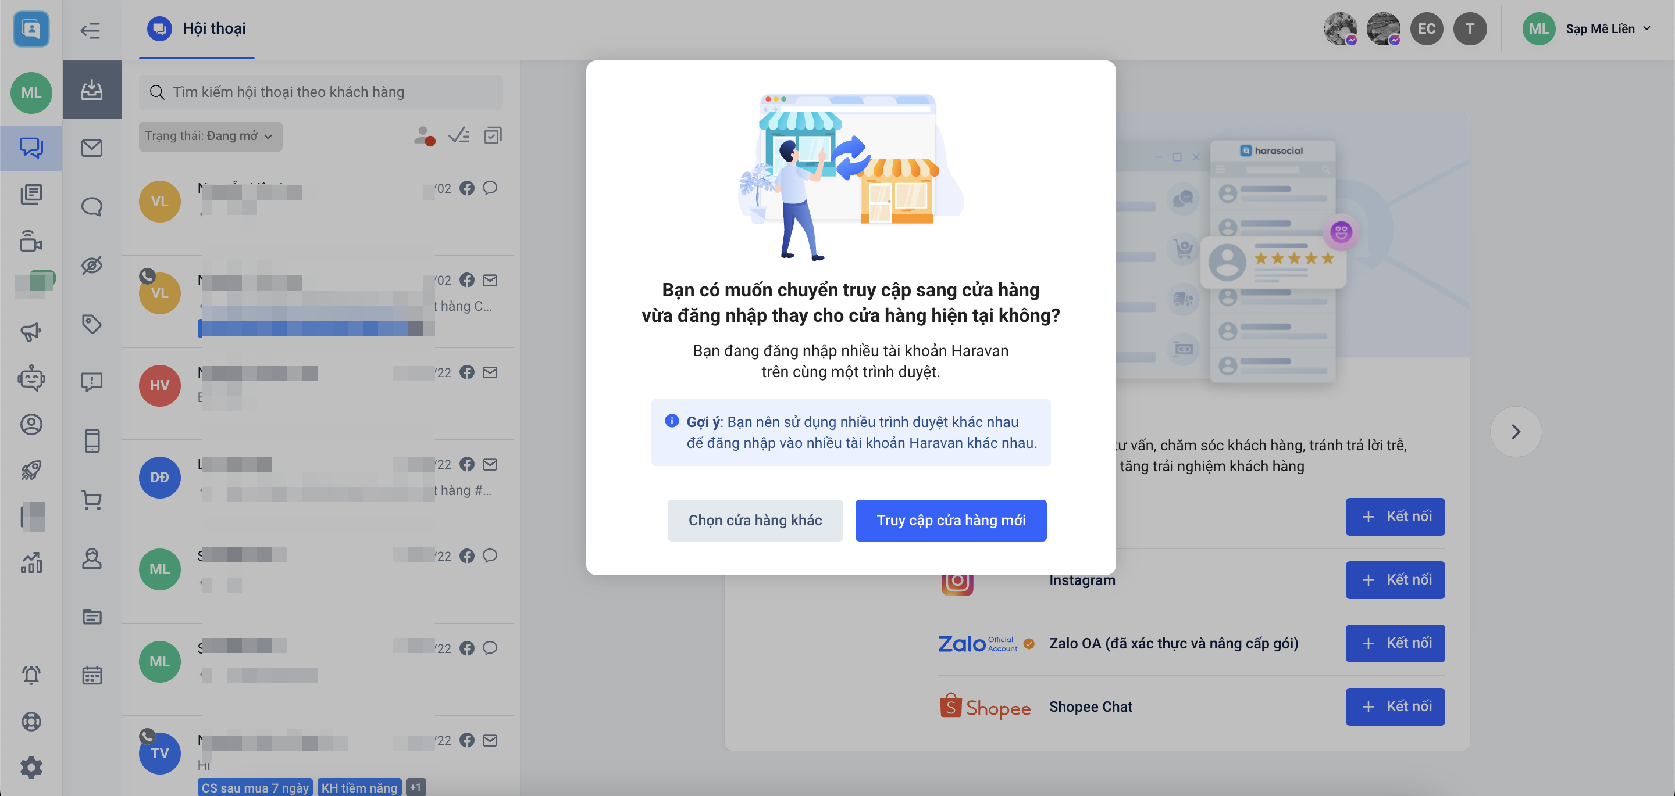
Task: Open the megaphone broadcast icon
Action: 31,332
